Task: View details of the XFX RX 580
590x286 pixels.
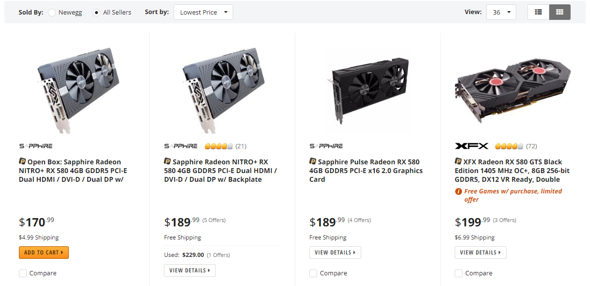Action: point(480,253)
